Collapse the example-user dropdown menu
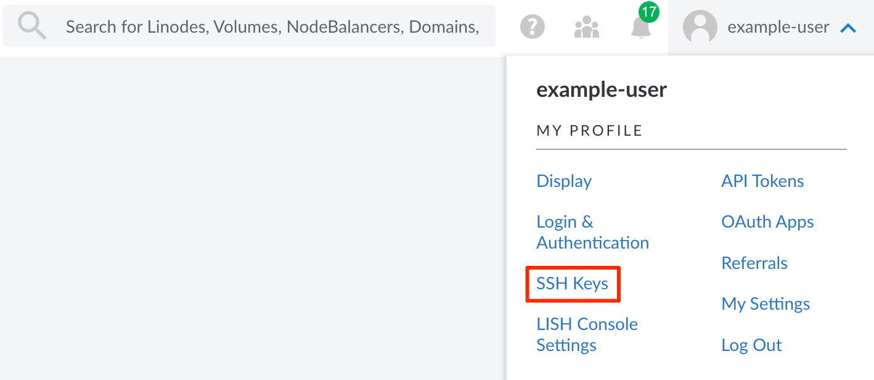 tap(849, 27)
